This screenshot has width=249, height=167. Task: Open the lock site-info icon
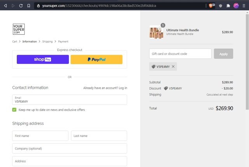[x=39, y=6]
